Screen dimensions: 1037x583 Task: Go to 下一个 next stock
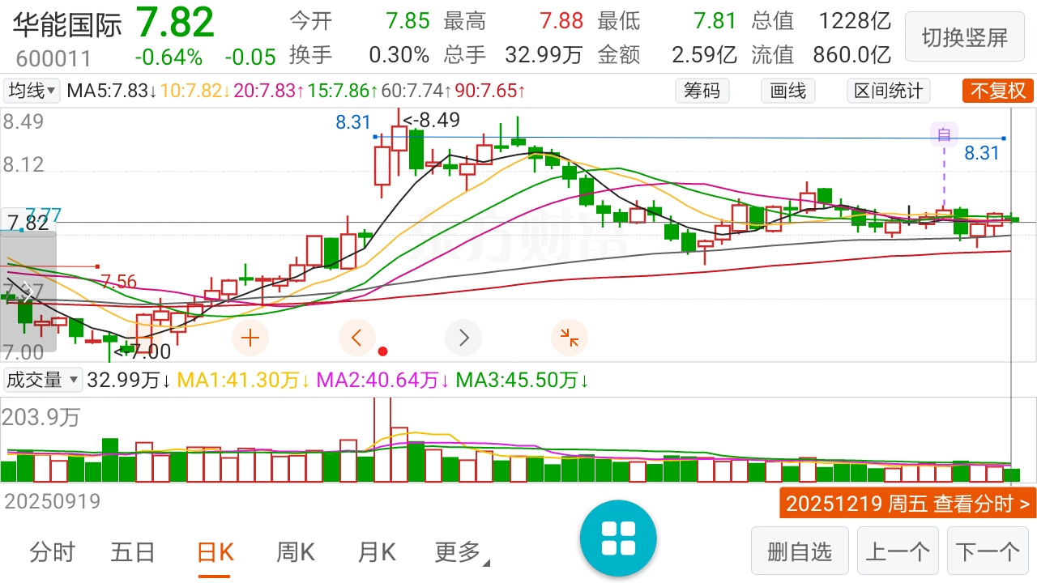pos(988,552)
